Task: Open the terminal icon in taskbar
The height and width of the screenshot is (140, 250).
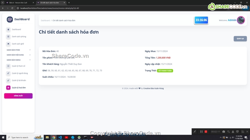Action: tap(86, 137)
